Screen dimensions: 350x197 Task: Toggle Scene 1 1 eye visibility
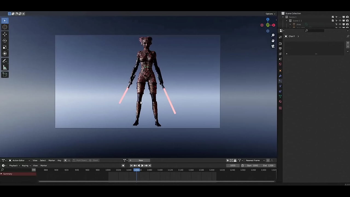(x=340, y=21)
